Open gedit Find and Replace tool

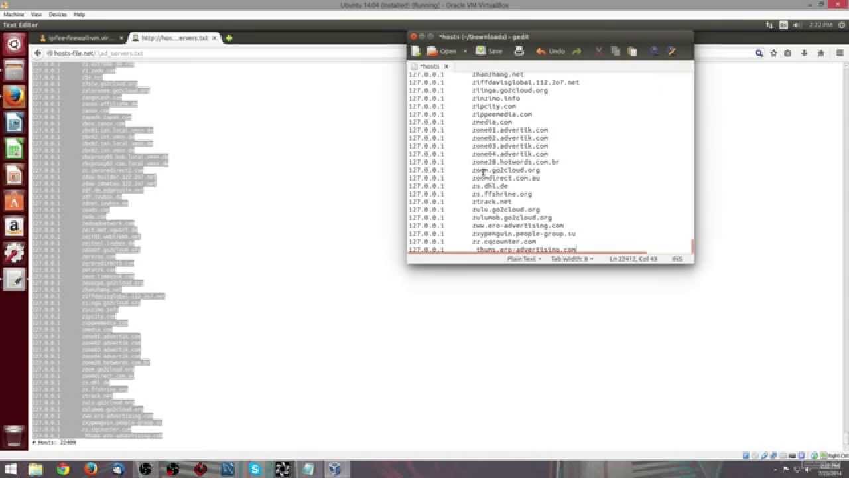coord(671,51)
